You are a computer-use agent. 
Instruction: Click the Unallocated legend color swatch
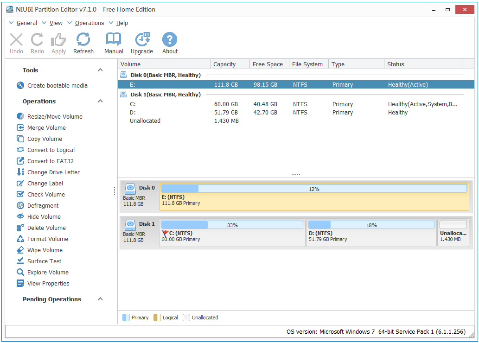(186, 318)
